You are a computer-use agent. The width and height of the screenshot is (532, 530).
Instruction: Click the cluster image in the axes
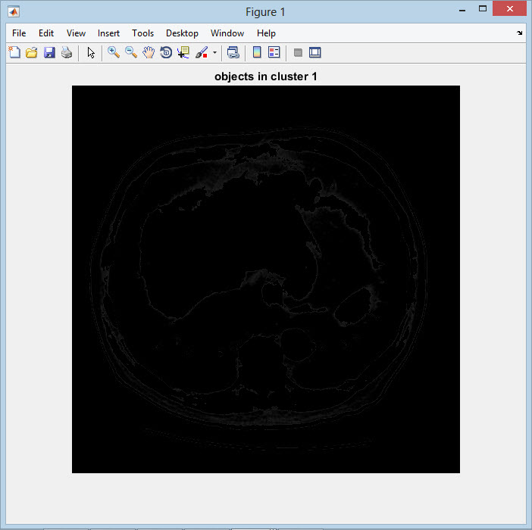pos(266,279)
